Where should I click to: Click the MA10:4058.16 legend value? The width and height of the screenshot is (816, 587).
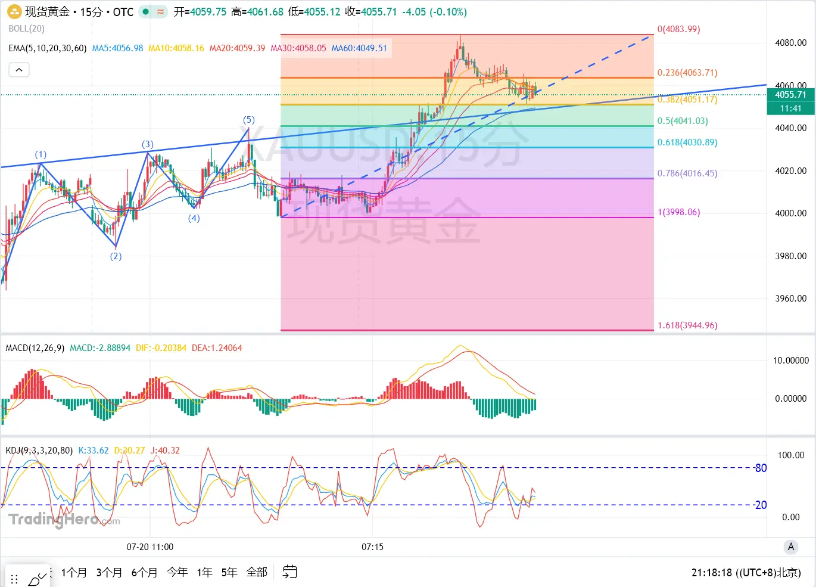(176, 48)
